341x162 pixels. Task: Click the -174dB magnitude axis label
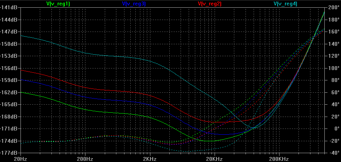click(8, 141)
